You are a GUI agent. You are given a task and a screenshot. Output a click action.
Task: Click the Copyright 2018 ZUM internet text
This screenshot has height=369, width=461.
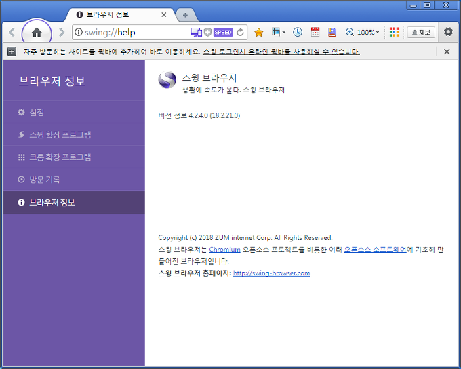pyautogui.click(x=245, y=238)
